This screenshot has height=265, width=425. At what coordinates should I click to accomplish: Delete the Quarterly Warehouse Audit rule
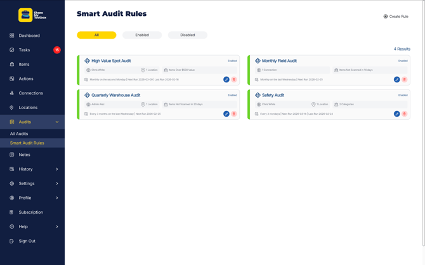pyautogui.click(x=234, y=114)
